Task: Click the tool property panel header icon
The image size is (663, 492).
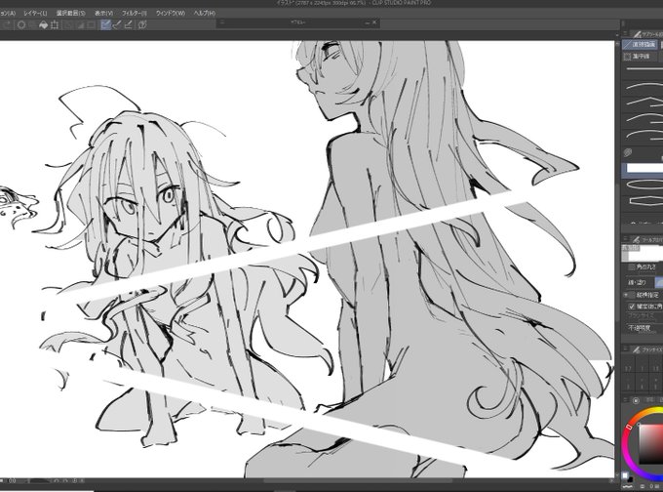Action: pos(635,239)
